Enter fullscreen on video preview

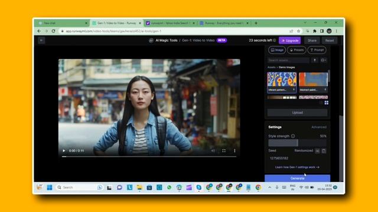click(224, 151)
